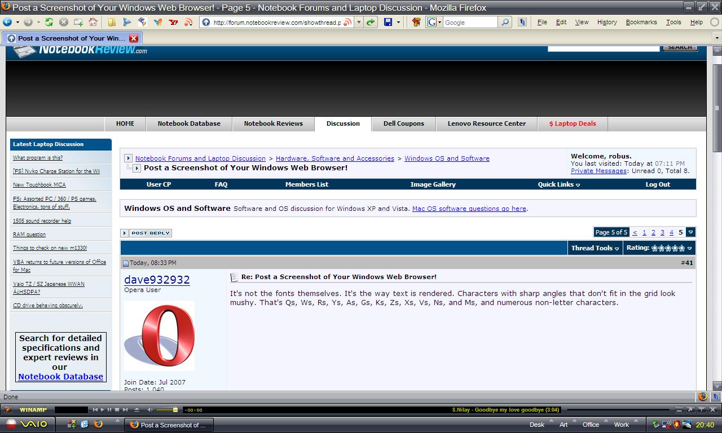Click the post status icon beside Today, 08:33 PM

[x=126, y=263]
